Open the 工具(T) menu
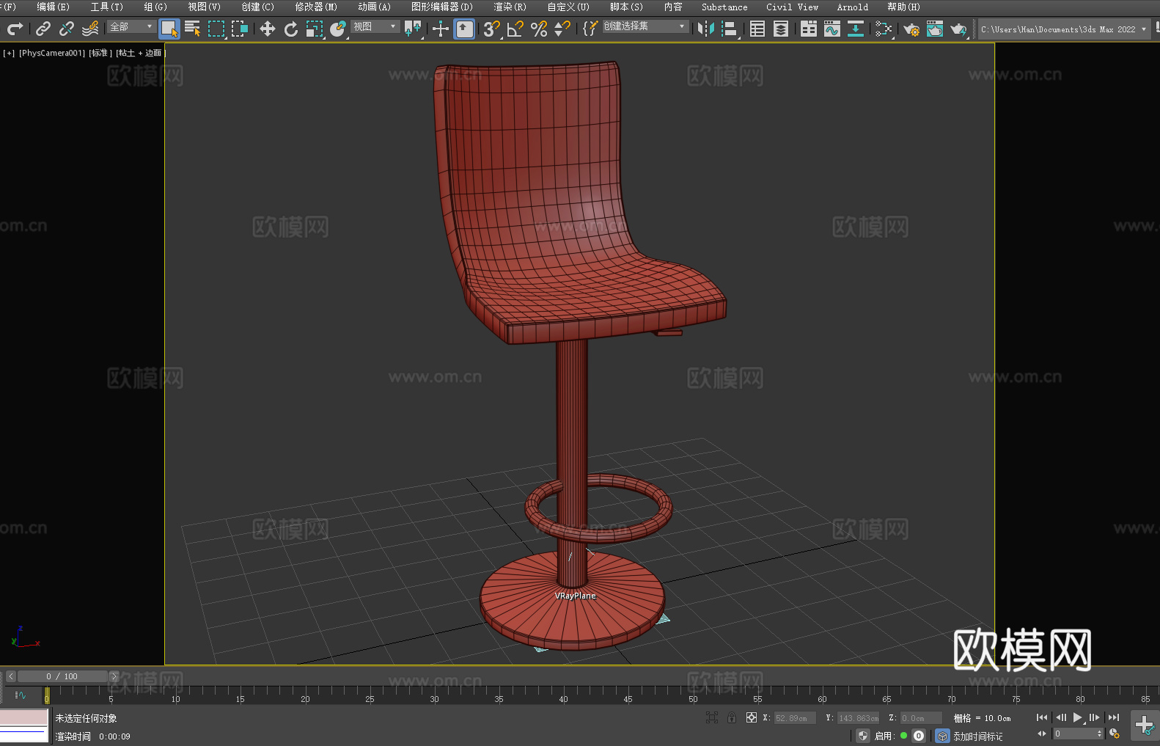 coord(107,7)
